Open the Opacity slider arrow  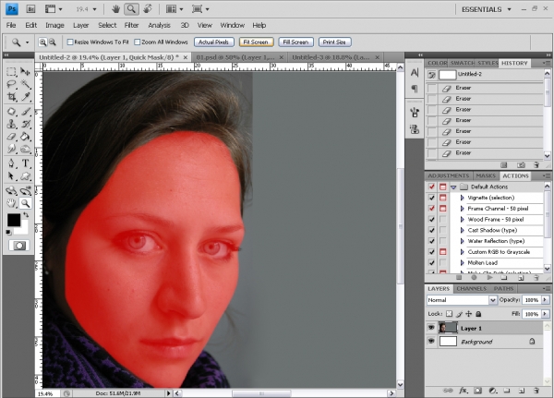(545, 300)
